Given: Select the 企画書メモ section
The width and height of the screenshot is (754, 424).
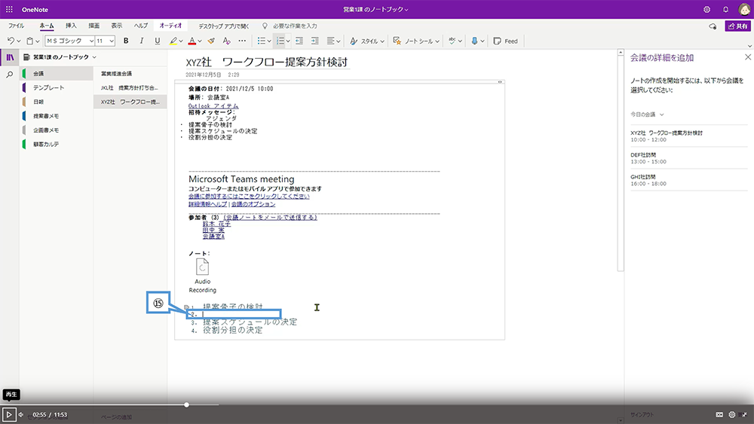Looking at the screenshot, I should pyautogui.click(x=57, y=130).
